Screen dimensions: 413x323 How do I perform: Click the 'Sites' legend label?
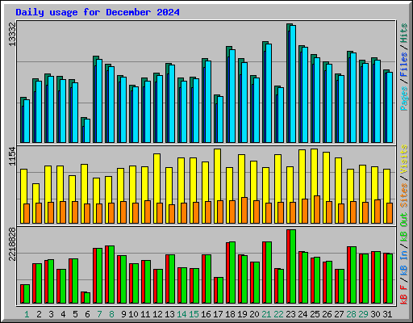pyautogui.click(x=404, y=195)
